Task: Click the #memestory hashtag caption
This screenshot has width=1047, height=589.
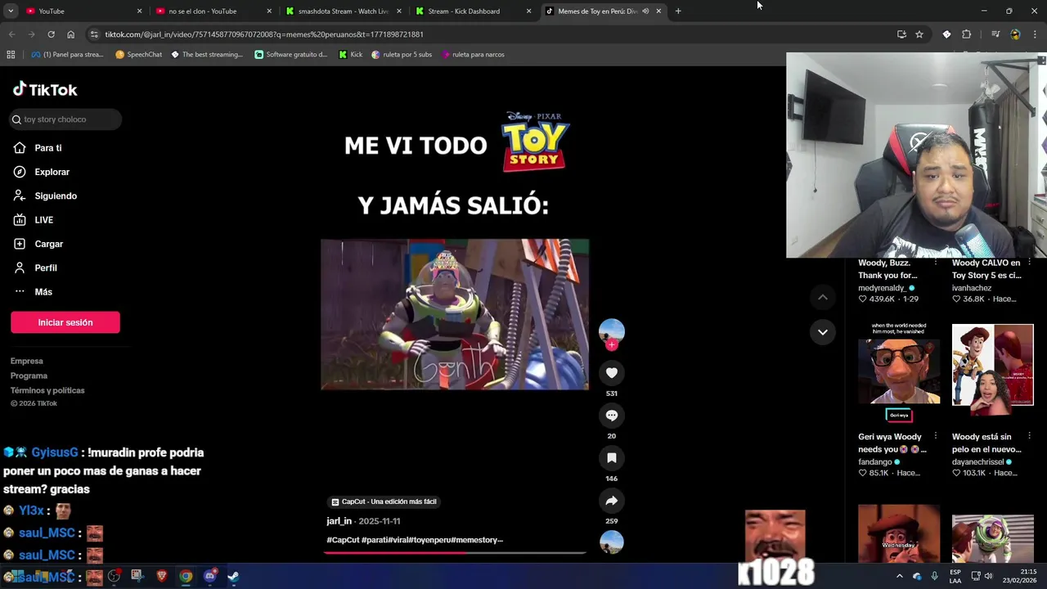Action: point(477,540)
